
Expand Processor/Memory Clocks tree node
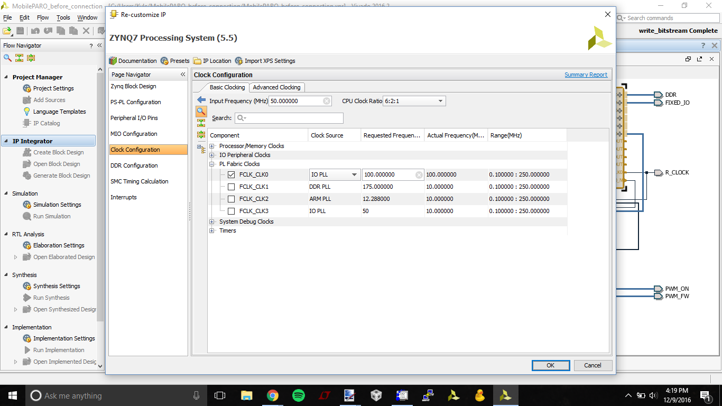(212, 146)
